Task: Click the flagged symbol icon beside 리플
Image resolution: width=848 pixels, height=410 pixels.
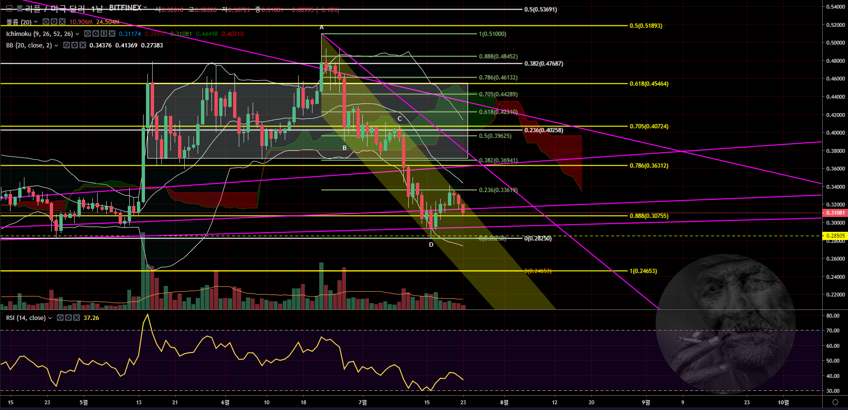Action: (x=20, y=9)
